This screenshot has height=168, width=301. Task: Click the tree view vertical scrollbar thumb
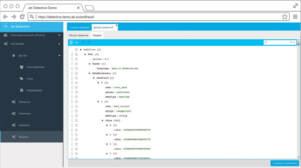[x=298, y=44]
